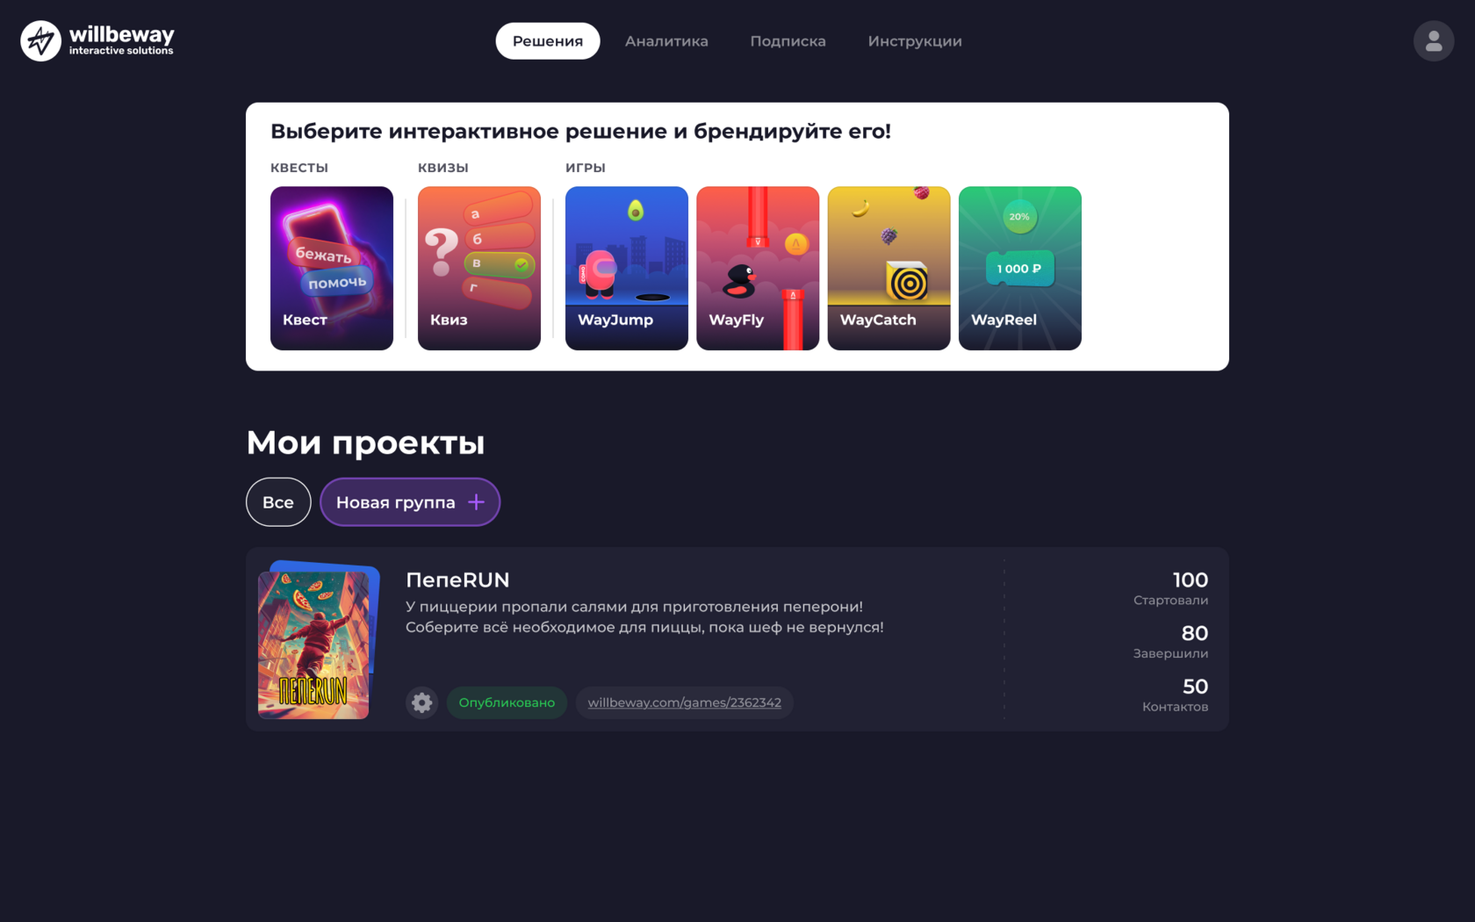
Task: Open the user profile avatar icon
Action: point(1433,41)
